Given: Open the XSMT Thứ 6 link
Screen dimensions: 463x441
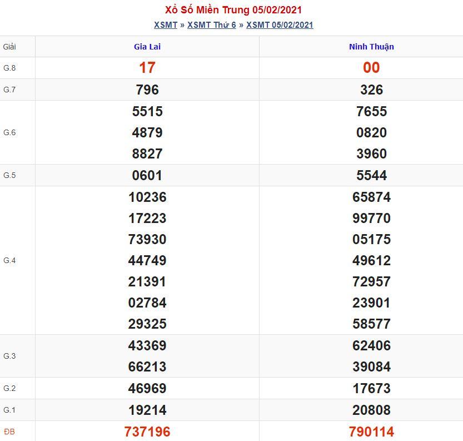Looking at the screenshot, I should tap(212, 25).
